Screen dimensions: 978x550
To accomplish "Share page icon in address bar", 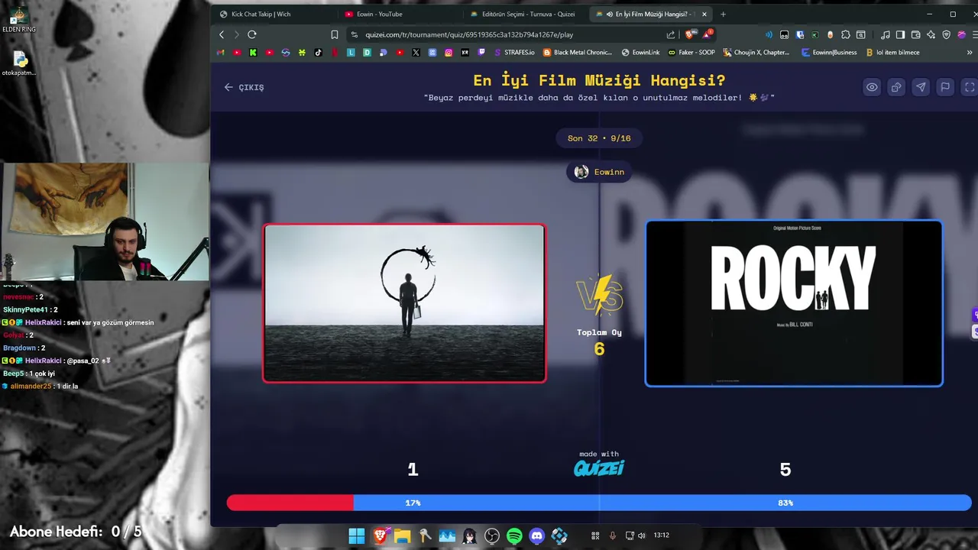I will pyautogui.click(x=671, y=34).
